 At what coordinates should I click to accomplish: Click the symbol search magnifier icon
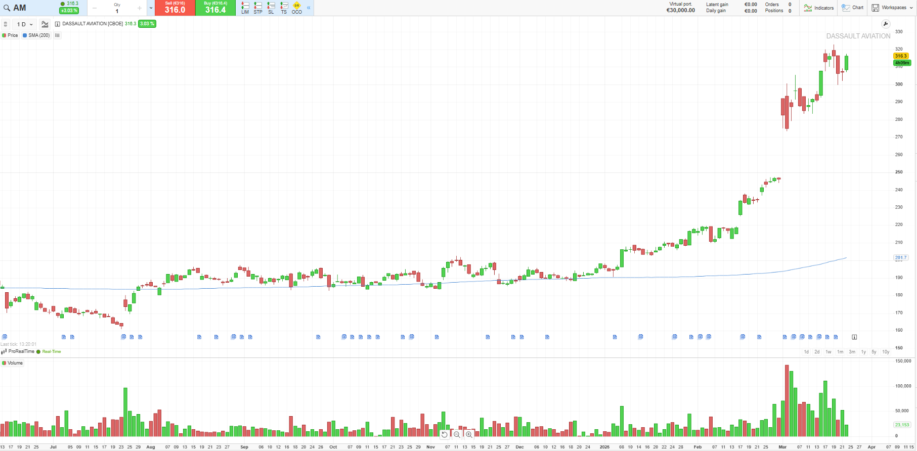coord(7,8)
